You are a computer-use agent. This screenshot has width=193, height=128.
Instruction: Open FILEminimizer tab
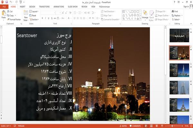tap(105, 7)
